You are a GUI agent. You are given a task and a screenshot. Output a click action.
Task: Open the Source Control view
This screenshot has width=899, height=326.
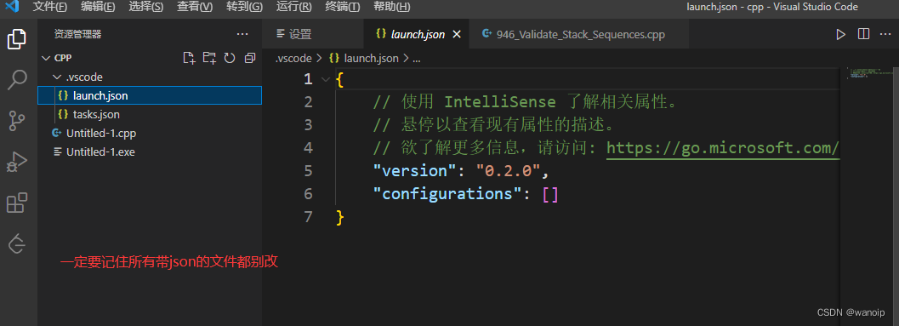point(17,121)
